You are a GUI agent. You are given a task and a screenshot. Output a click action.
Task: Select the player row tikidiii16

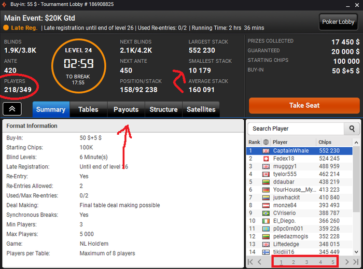pyautogui.click(x=300, y=252)
